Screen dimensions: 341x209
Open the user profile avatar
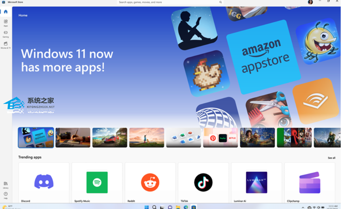coord(311,2)
